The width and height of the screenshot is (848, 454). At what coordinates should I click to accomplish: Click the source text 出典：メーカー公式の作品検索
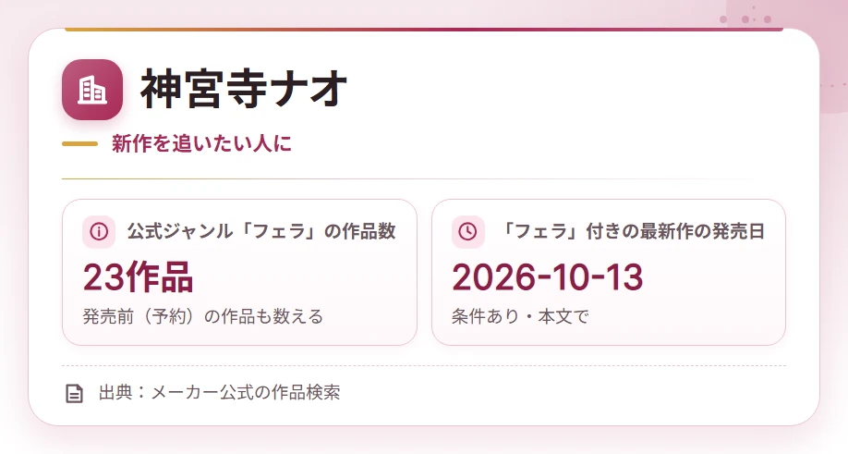[x=220, y=393]
